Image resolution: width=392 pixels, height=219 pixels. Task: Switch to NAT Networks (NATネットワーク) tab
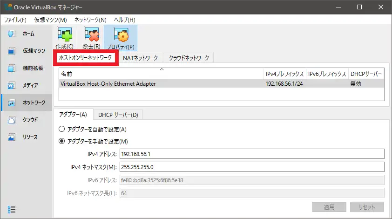pos(140,58)
